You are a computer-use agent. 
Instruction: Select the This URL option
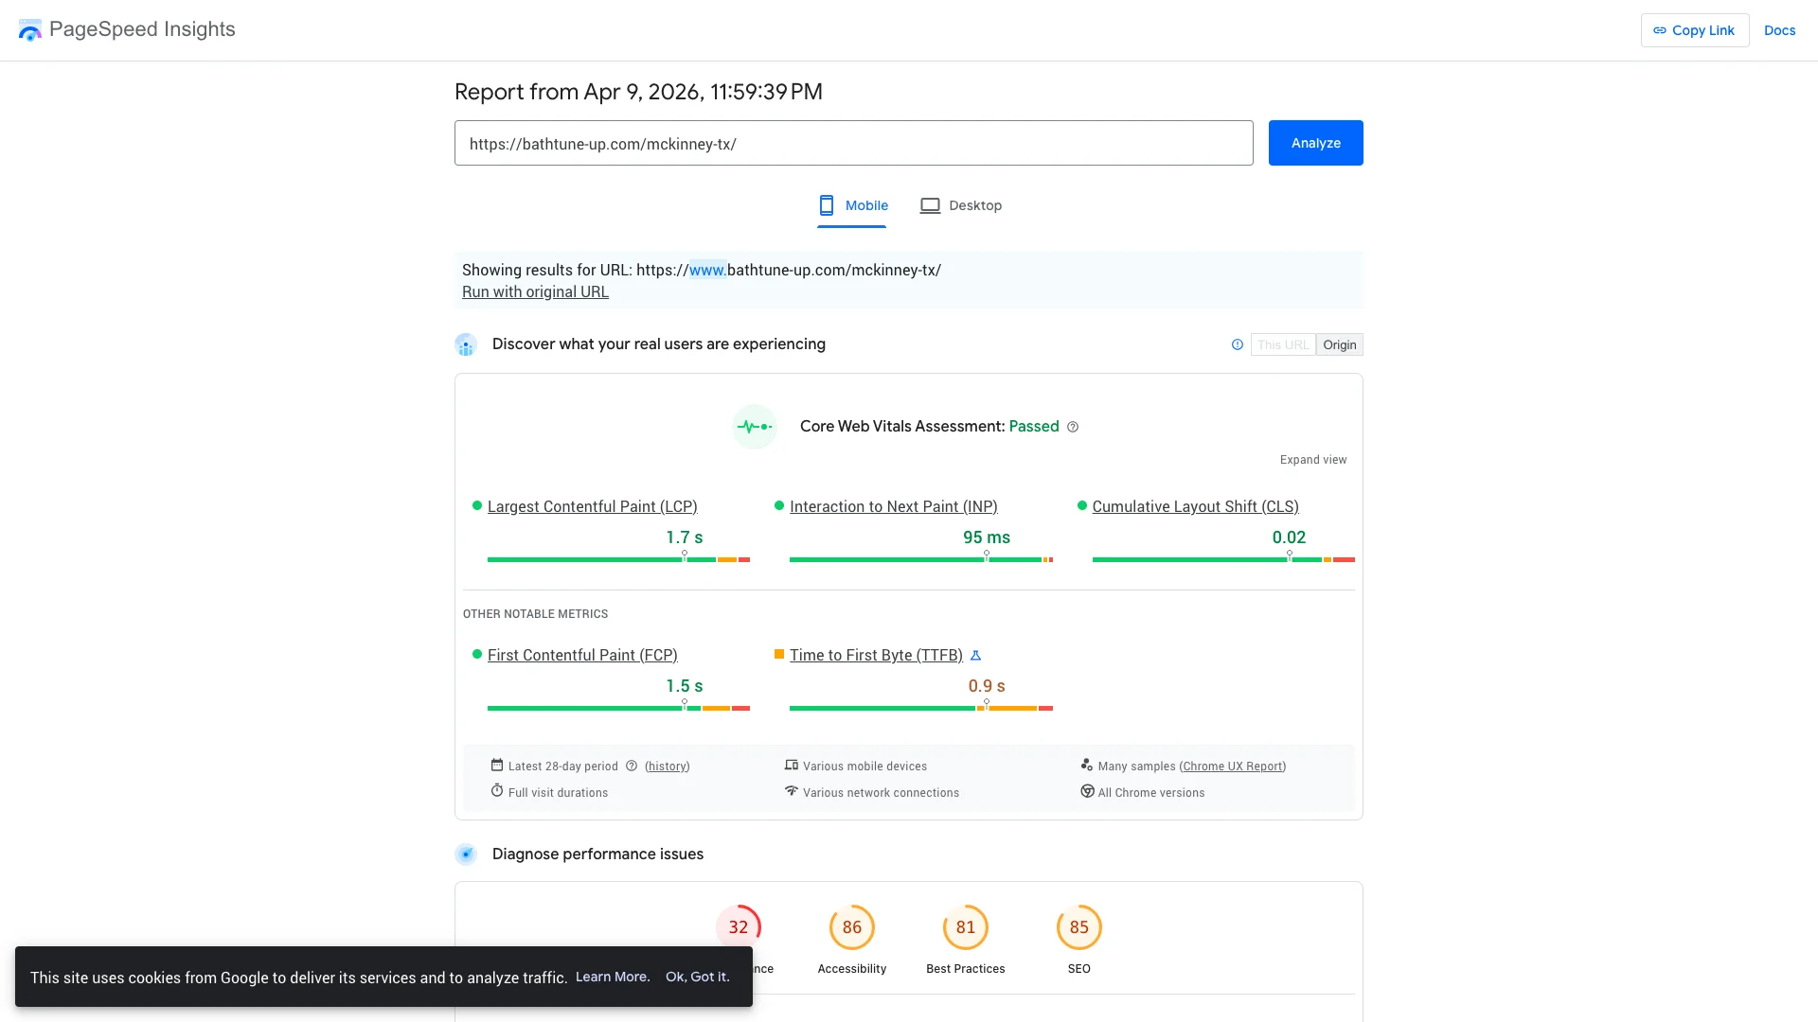coord(1283,344)
